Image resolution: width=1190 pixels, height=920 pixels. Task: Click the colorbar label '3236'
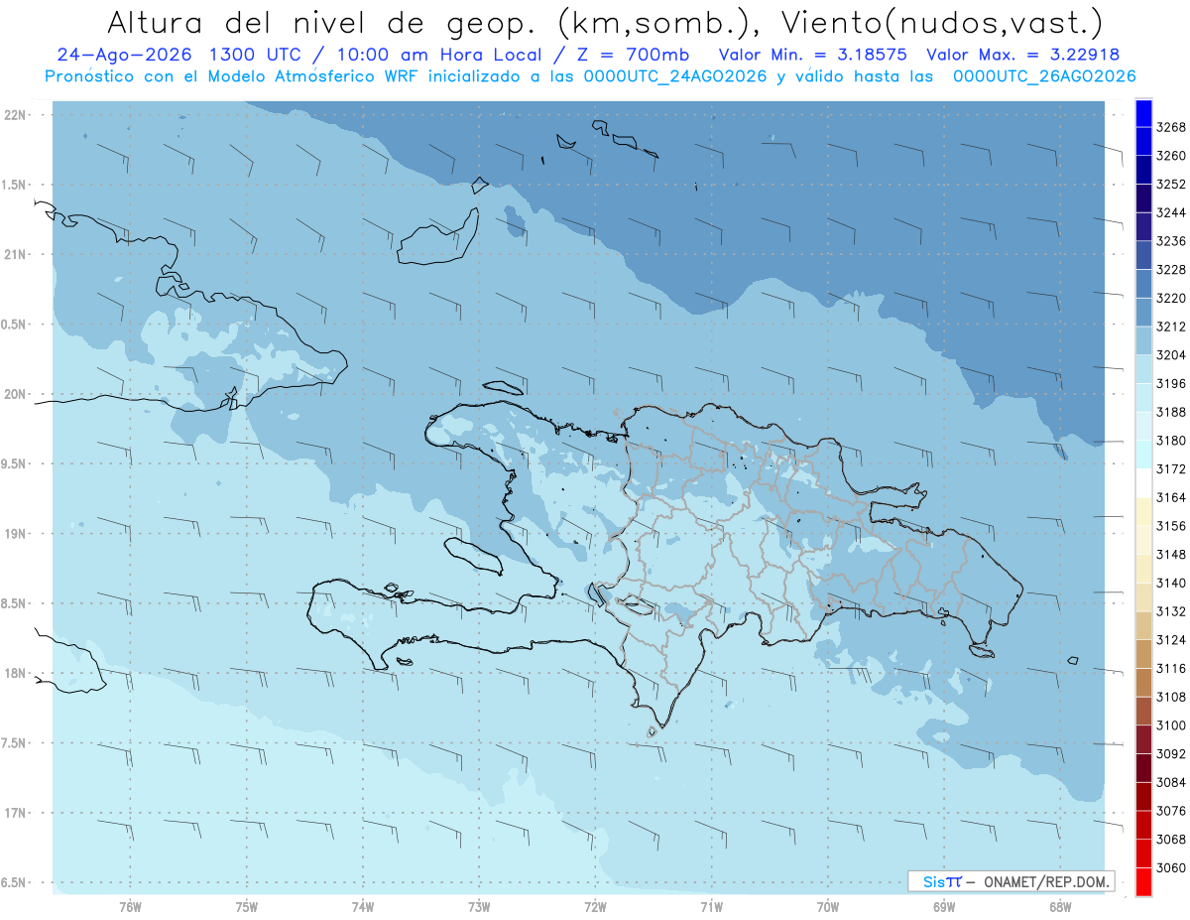[1171, 241]
